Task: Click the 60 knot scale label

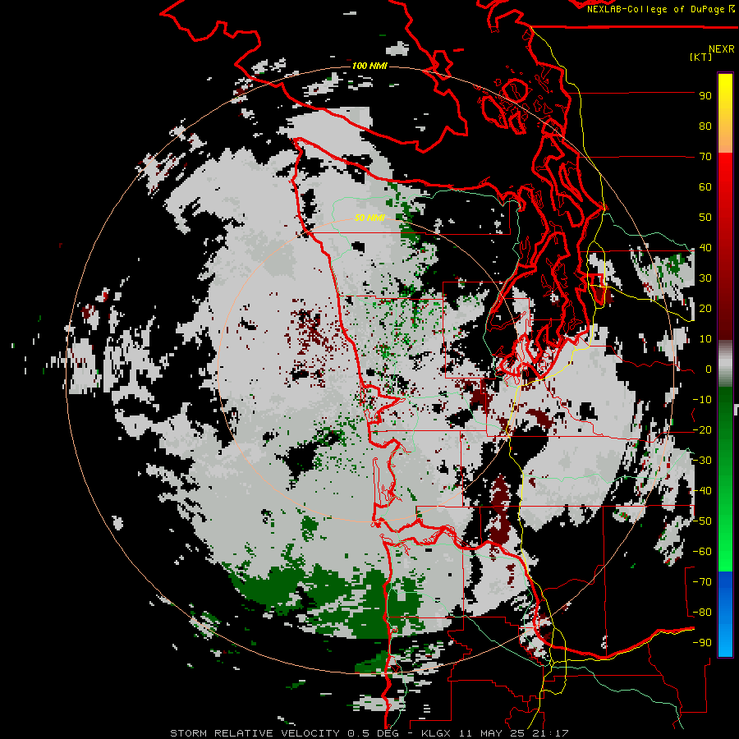Action: pyautogui.click(x=705, y=187)
